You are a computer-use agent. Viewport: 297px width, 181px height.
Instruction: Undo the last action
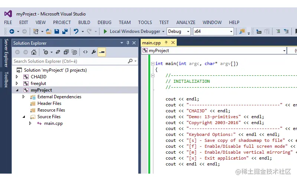click(x=76, y=31)
